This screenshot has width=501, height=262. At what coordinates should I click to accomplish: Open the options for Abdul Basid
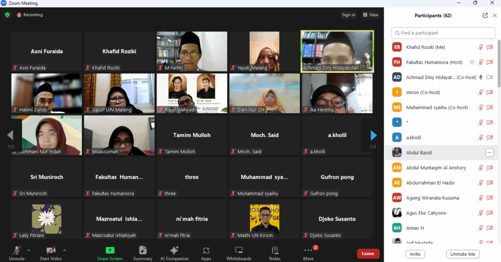[489, 153]
